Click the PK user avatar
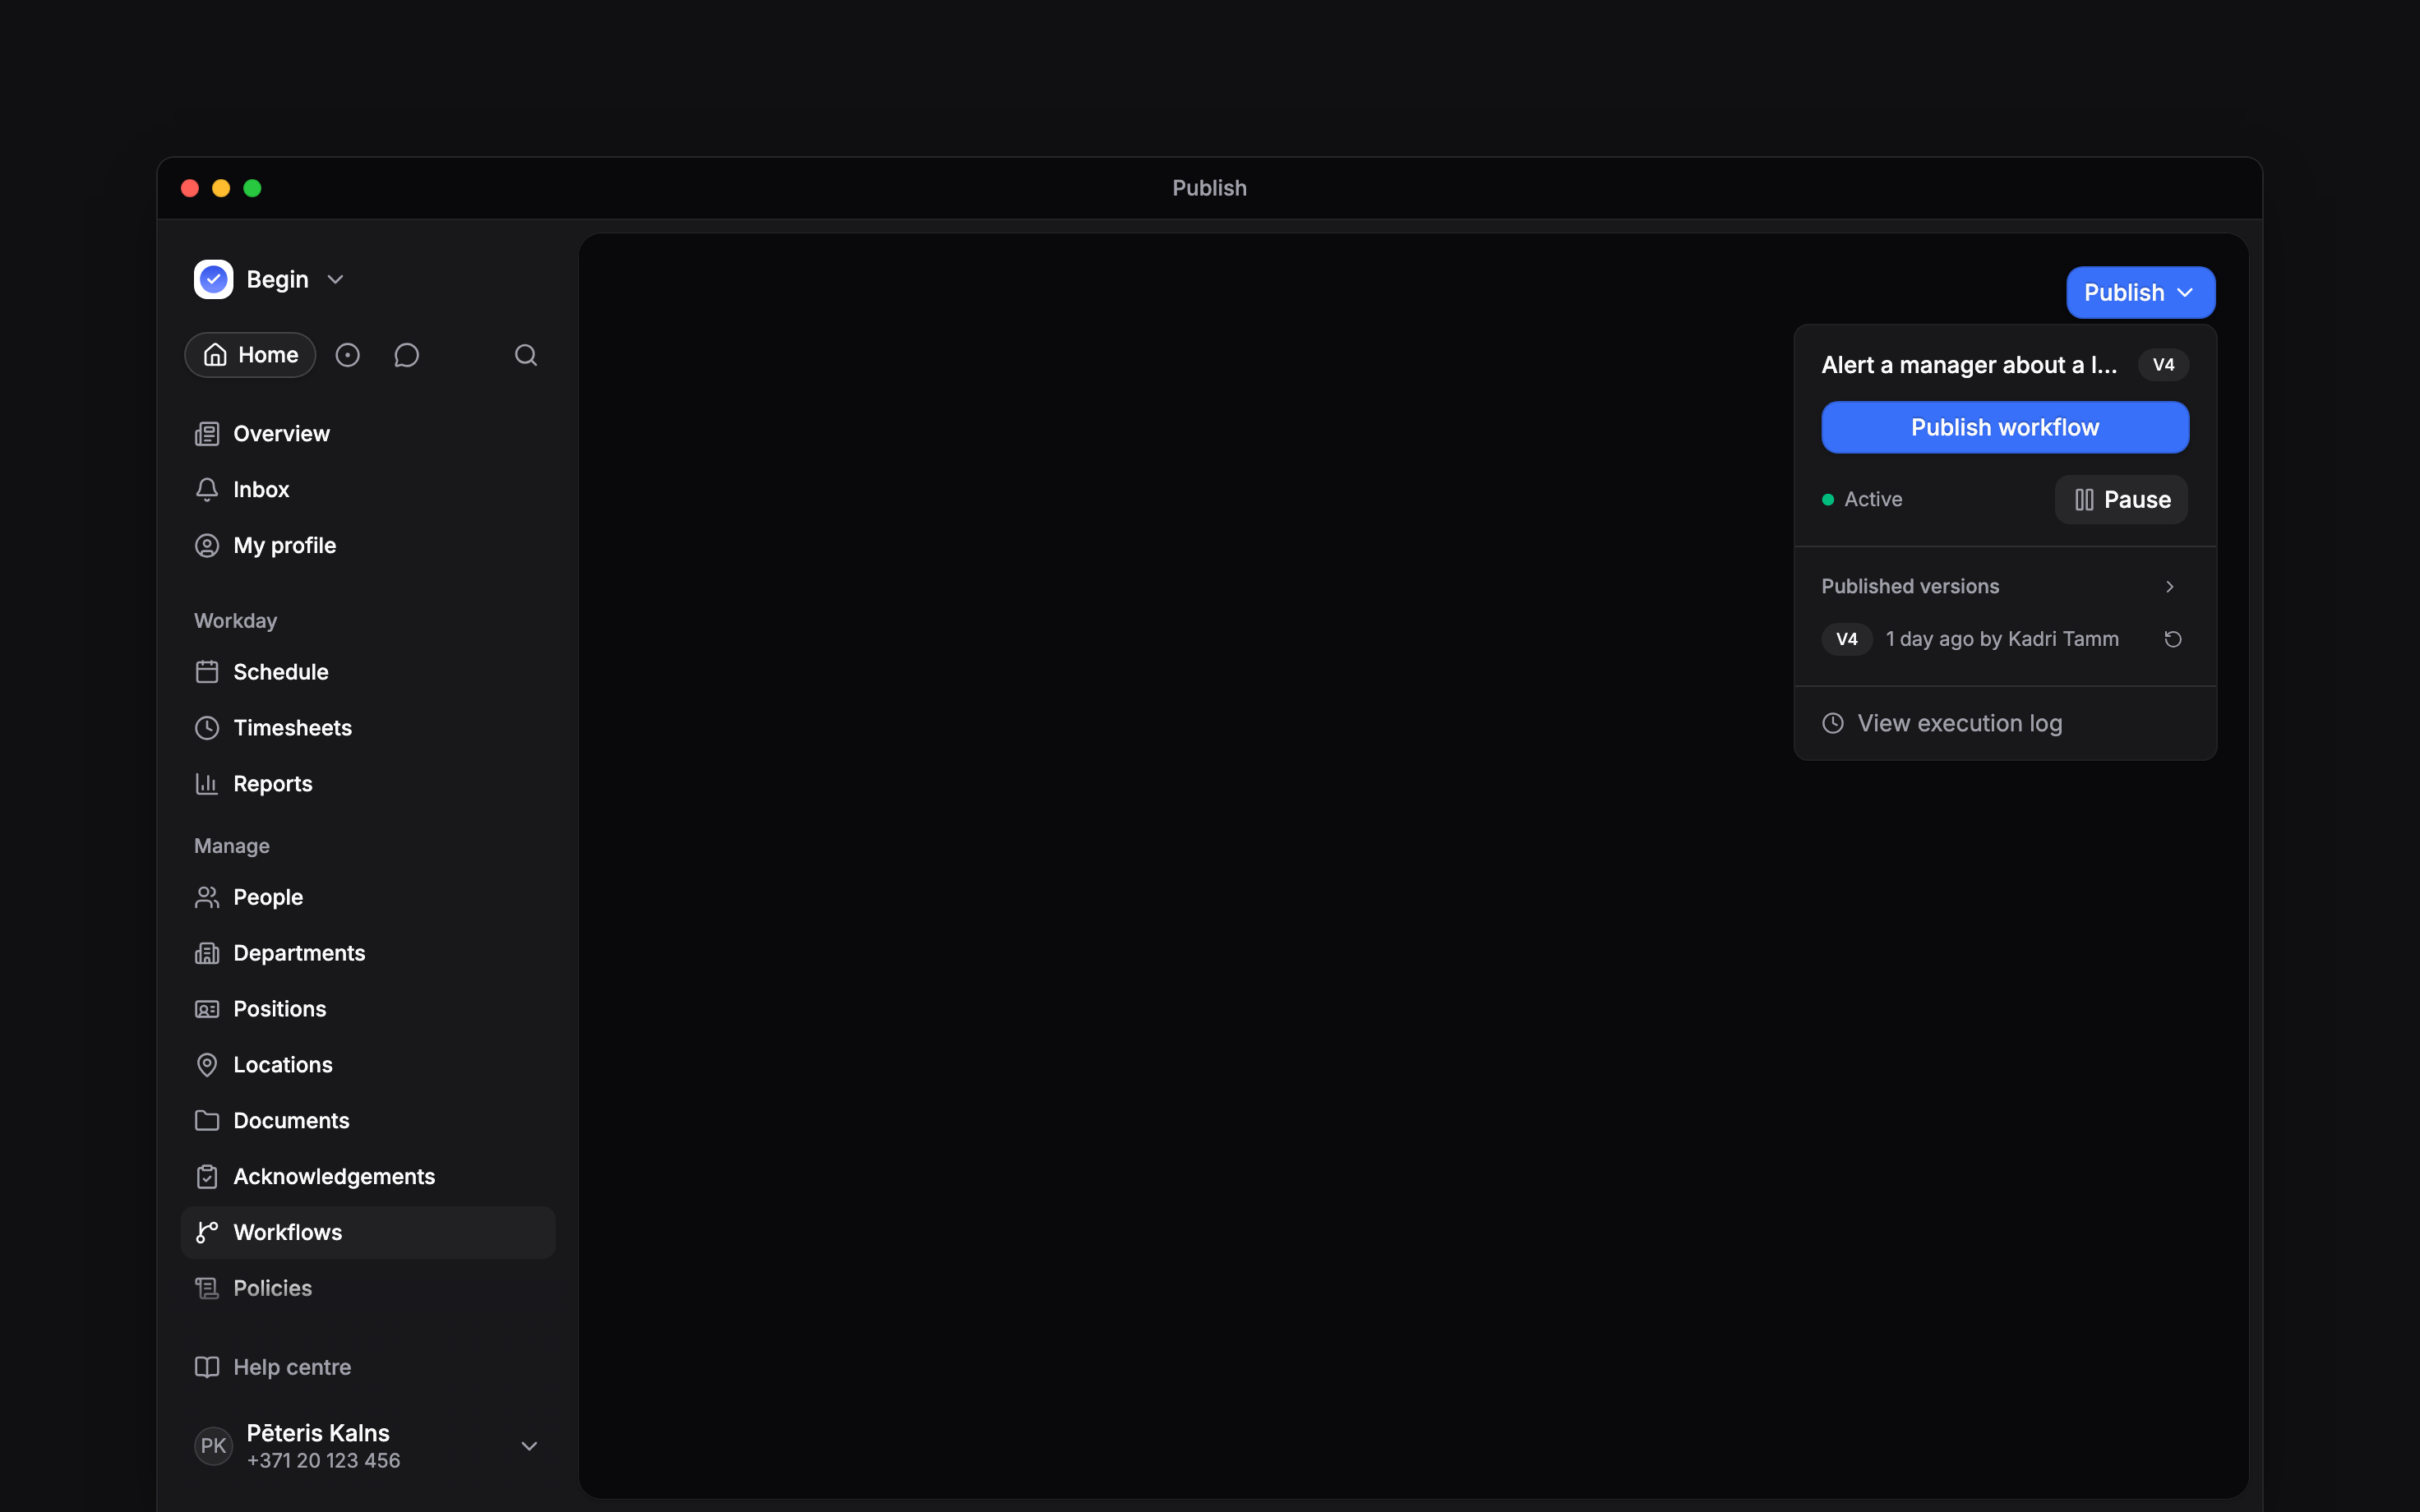This screenshot has width=2420, height=1512. point(213,1446)
